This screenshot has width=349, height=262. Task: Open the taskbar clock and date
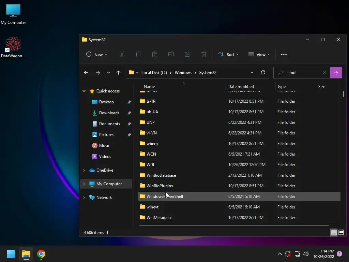[x=324, y=254]
